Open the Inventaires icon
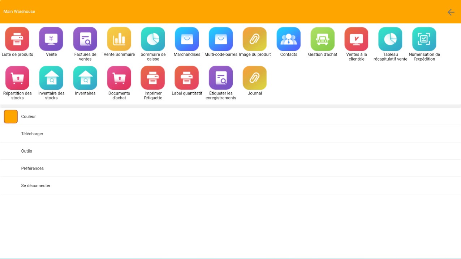The width and height of the screenshot is (461, 259). click(85, 78)
